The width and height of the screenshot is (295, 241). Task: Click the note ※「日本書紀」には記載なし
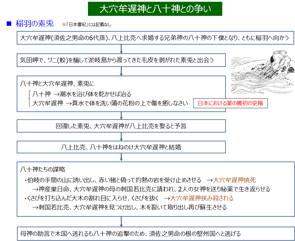click(x=87, y=25)
